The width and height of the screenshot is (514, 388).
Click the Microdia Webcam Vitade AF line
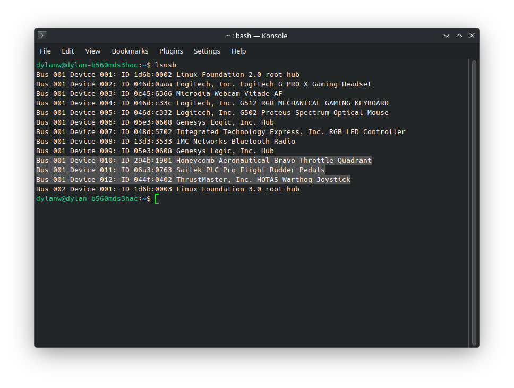tap(159, 94)
